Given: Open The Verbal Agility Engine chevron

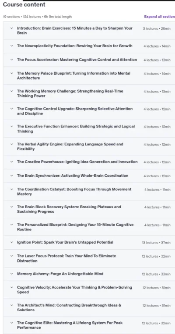Looking at the screenshot, I should [x=12, y=144].
